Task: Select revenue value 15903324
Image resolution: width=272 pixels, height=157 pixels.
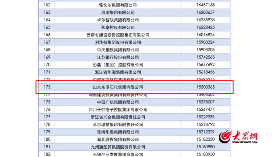Action: tap(206, 42)
